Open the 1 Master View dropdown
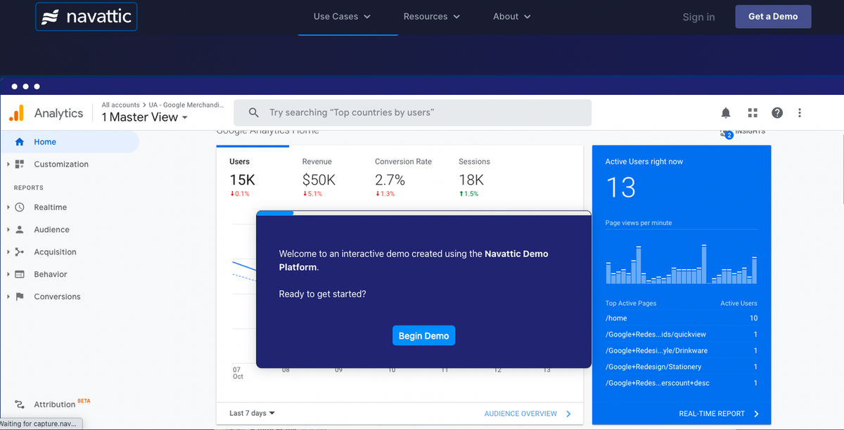Image resolution: width=844 pixels, height=430 pixels. pyautogui.click(x=145, y=117)
